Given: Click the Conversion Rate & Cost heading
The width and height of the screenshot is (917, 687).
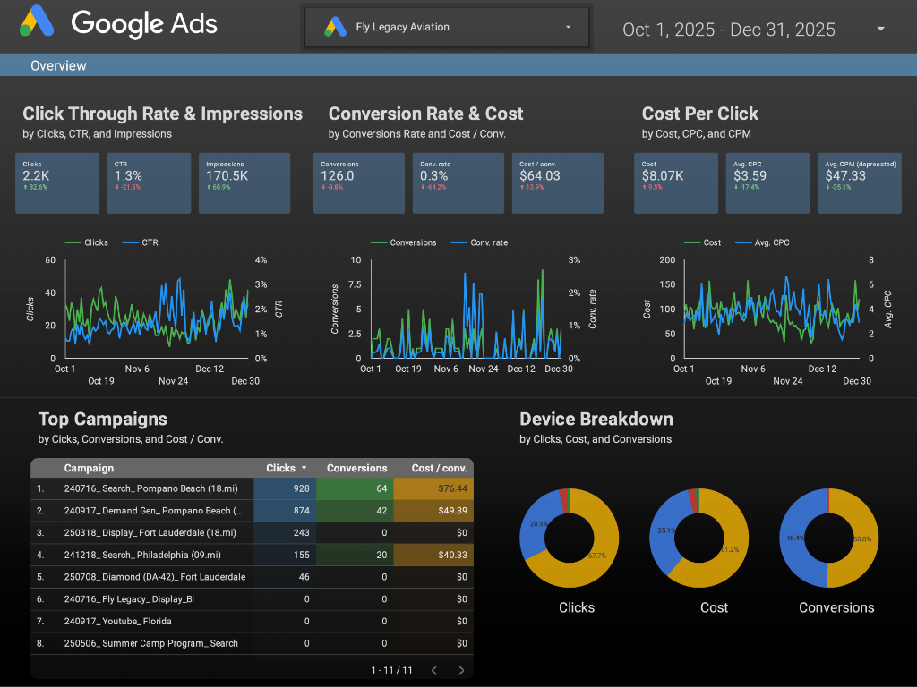Looking at the screenshot, I should [x=425, y=114].
